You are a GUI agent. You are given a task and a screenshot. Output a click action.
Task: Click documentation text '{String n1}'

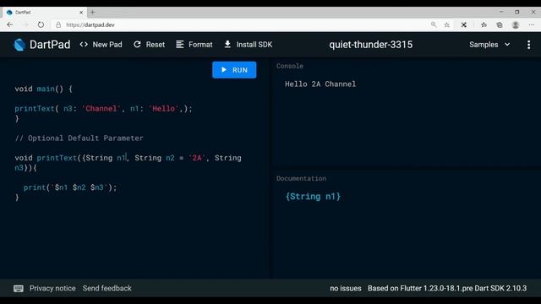[x=313, y=197]
